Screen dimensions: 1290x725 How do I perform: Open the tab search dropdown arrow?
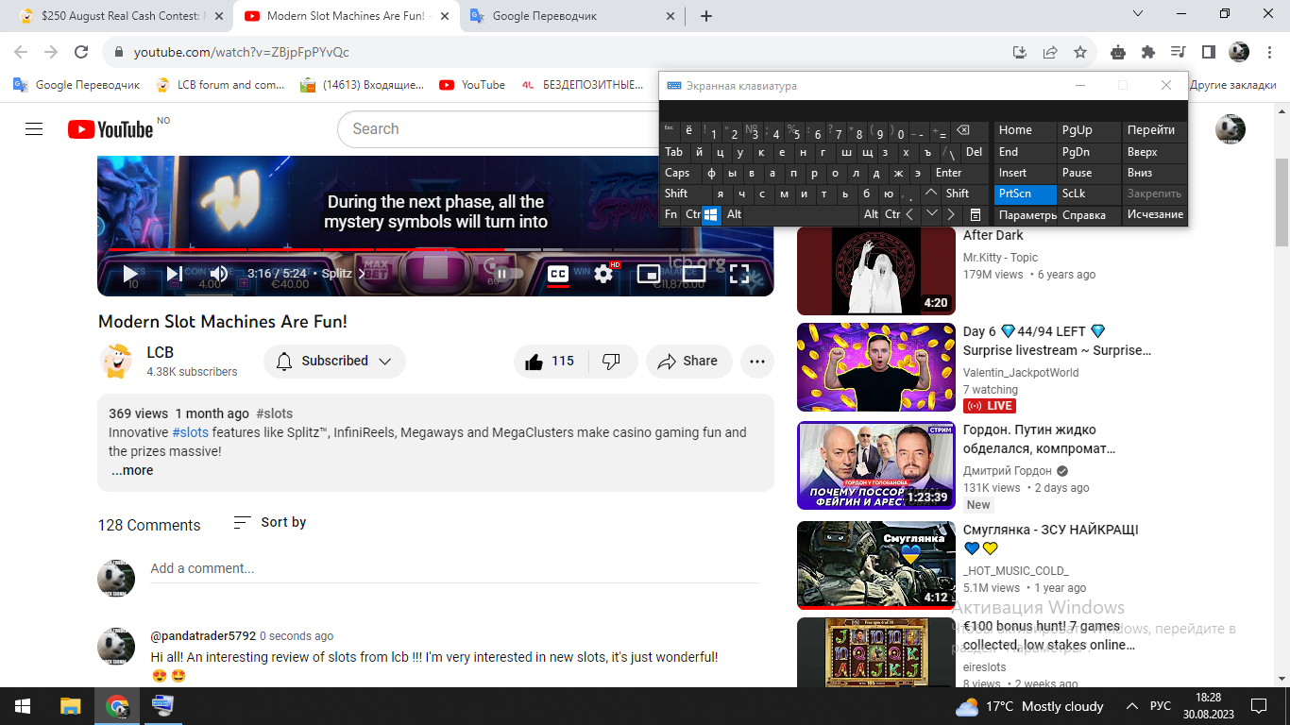[1138, 14]
